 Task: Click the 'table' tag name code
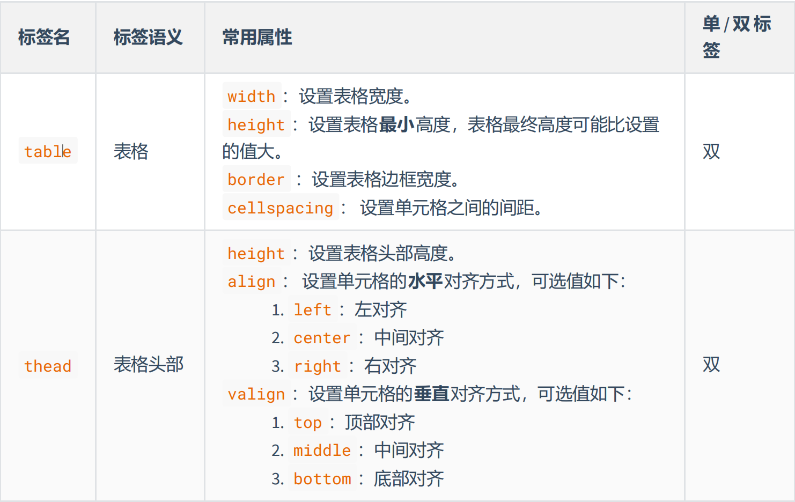(48, 151)
